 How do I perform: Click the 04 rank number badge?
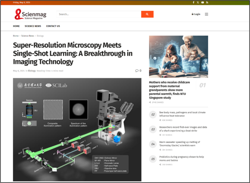coord(153,144)
